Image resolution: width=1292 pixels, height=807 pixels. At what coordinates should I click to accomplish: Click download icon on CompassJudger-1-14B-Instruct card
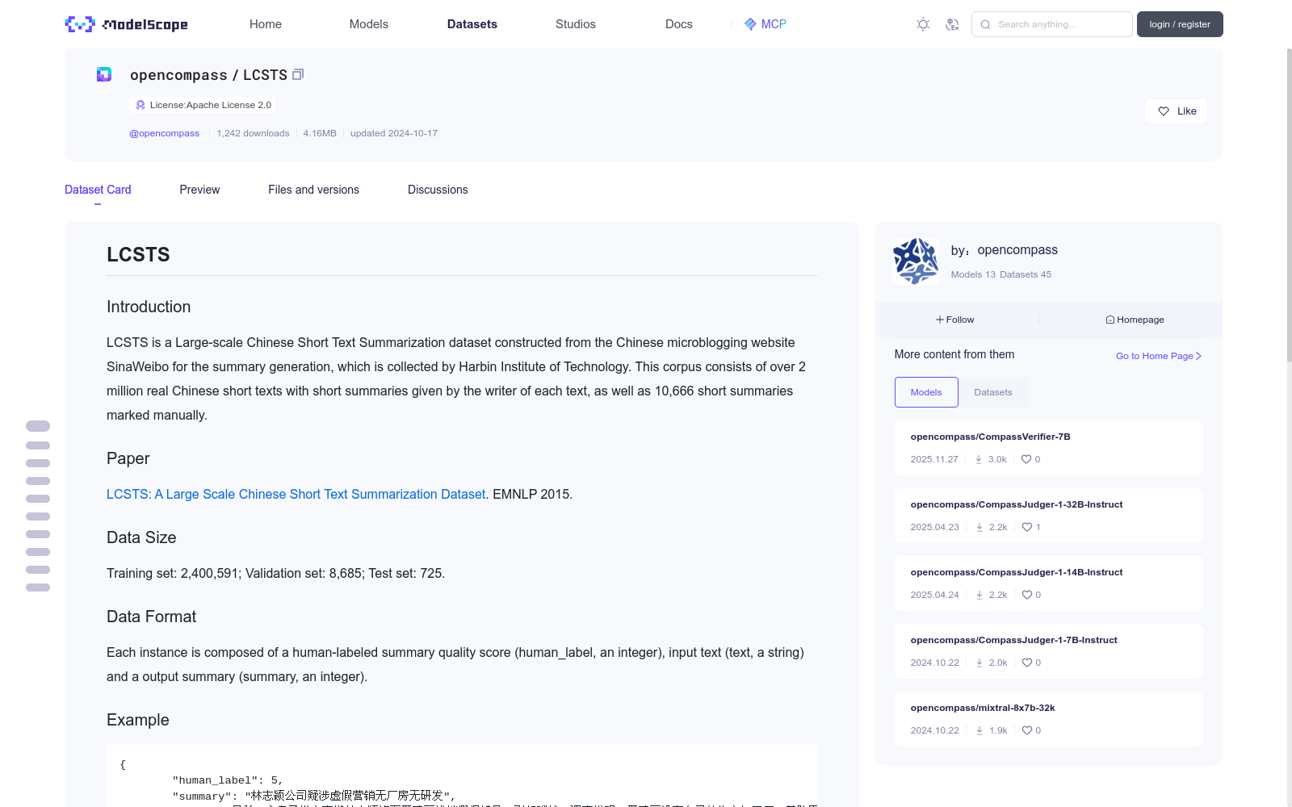pos(979,595)
